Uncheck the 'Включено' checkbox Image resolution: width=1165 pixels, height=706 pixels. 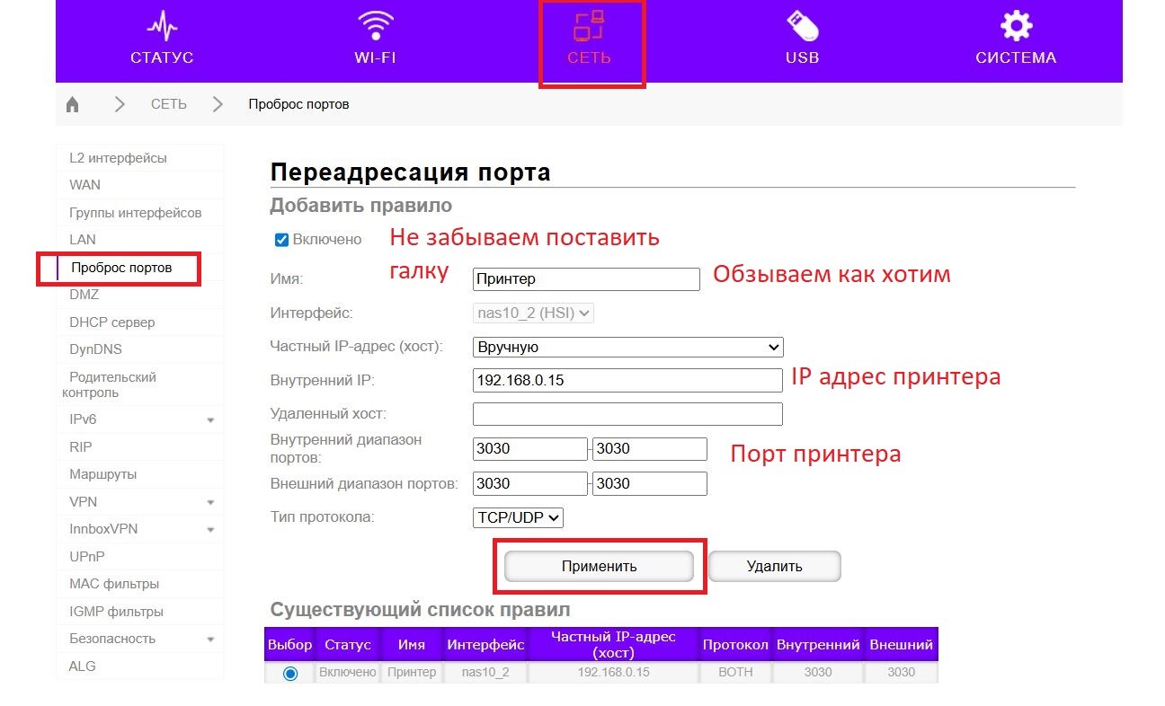pyautogui.click(x=281, y=240)
